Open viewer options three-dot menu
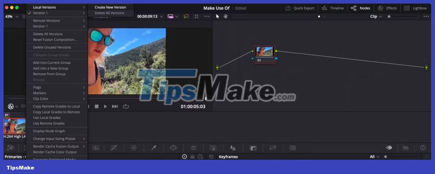 207,16
